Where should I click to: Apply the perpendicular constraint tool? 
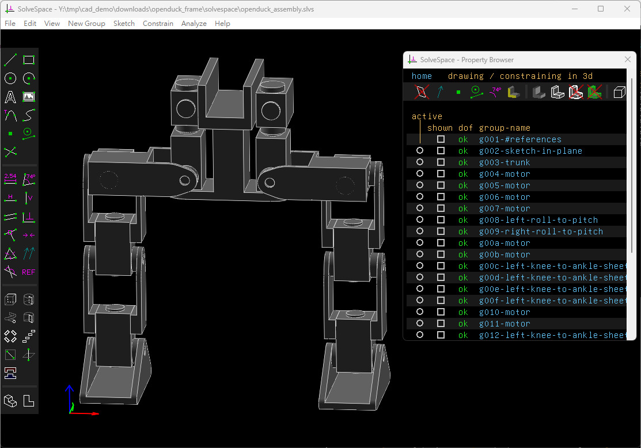[x=29, y=217]
